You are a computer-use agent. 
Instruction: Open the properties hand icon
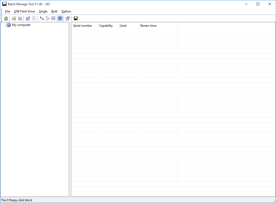[x=68, y=18]
